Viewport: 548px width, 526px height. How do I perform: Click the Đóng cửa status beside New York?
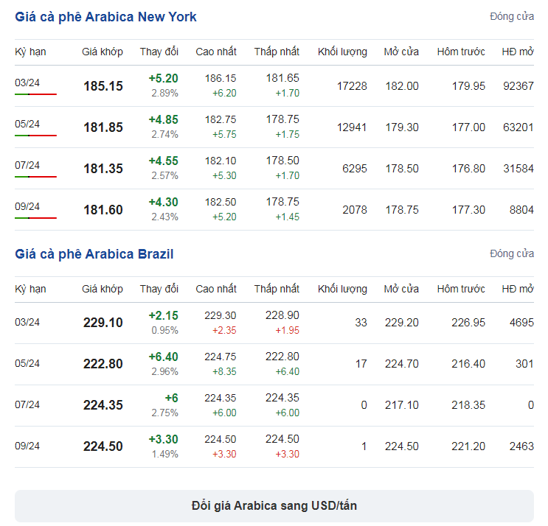tap(512, 16)
